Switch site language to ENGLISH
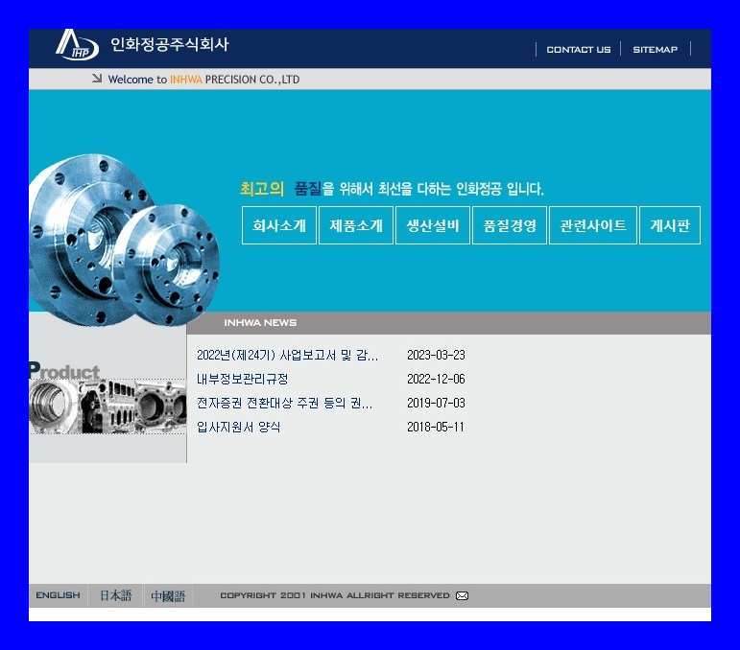Viewport: 740px width, 650px height. 58,595
